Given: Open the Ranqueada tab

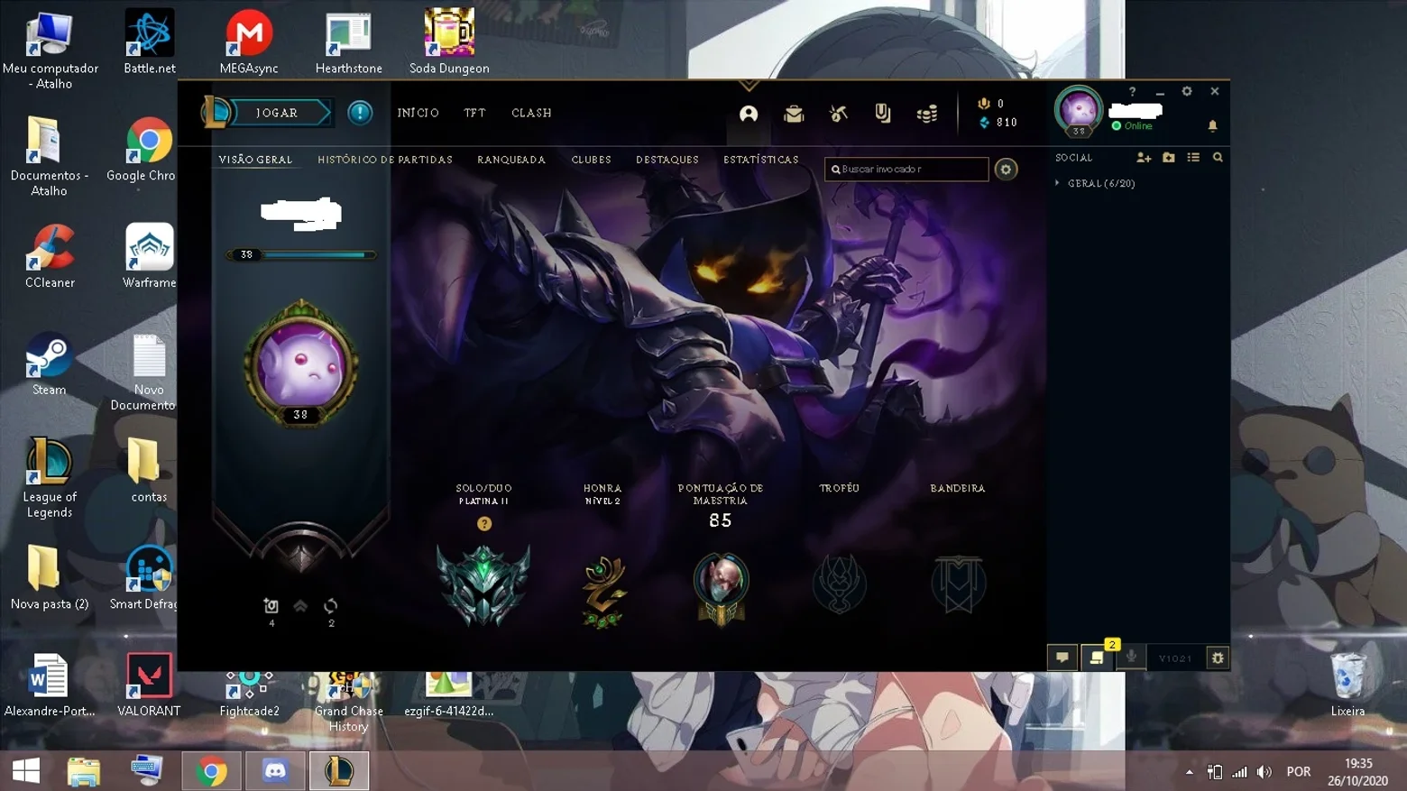Looking at the screenshot, I should [511, 160].
